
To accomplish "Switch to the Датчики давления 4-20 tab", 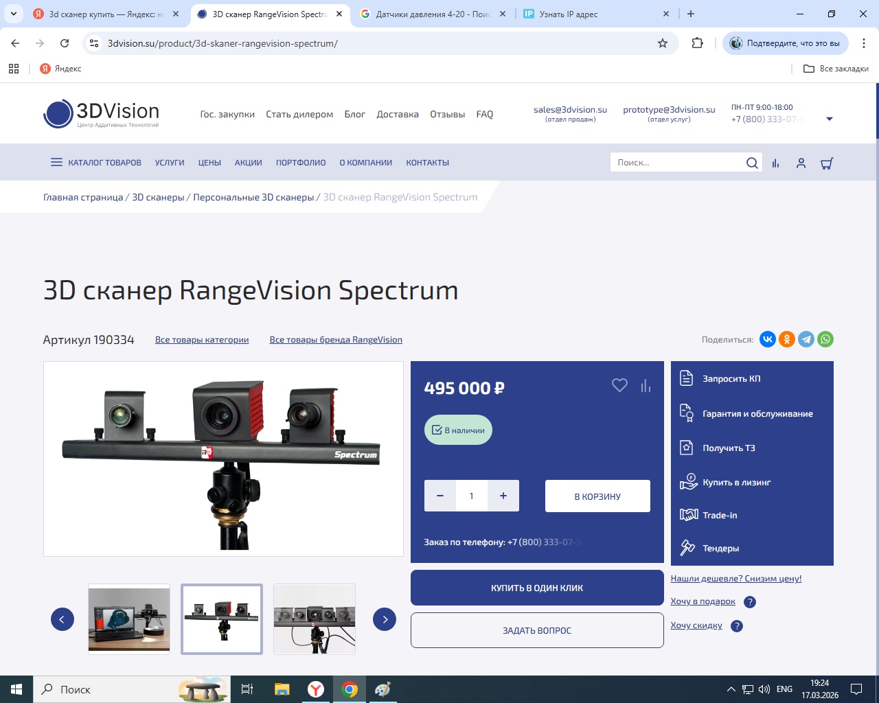I will tap(433, 14).
